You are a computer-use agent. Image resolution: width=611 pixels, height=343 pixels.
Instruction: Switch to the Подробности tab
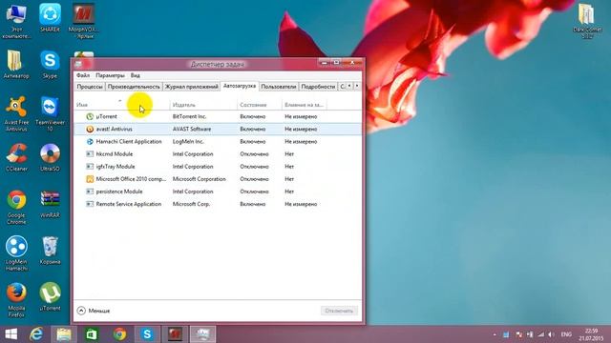[318, 87]
